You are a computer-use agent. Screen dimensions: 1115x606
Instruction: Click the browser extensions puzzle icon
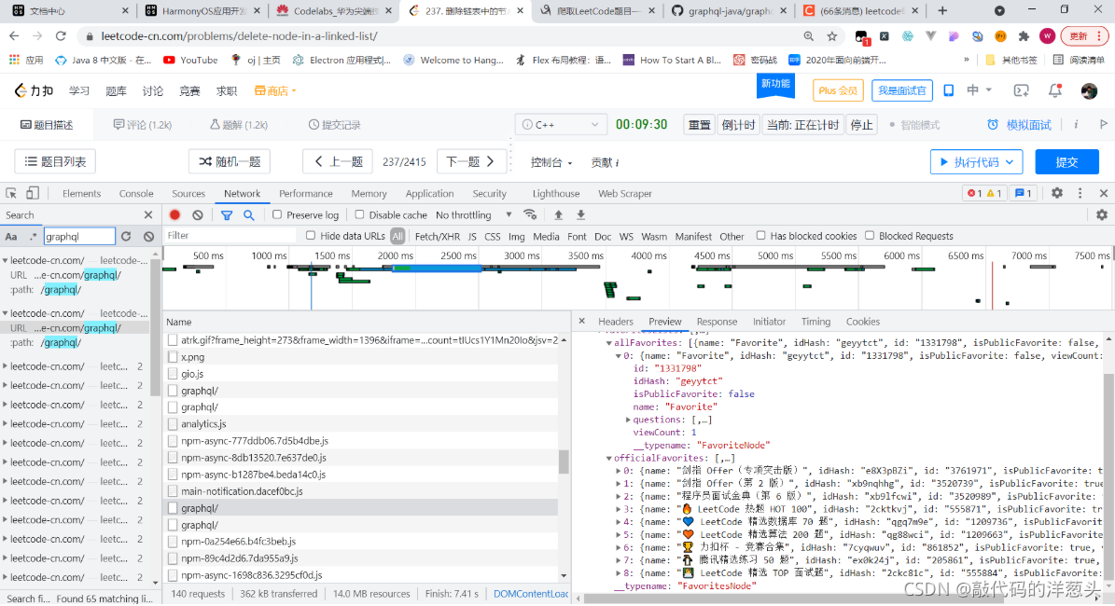point(1024,35)
